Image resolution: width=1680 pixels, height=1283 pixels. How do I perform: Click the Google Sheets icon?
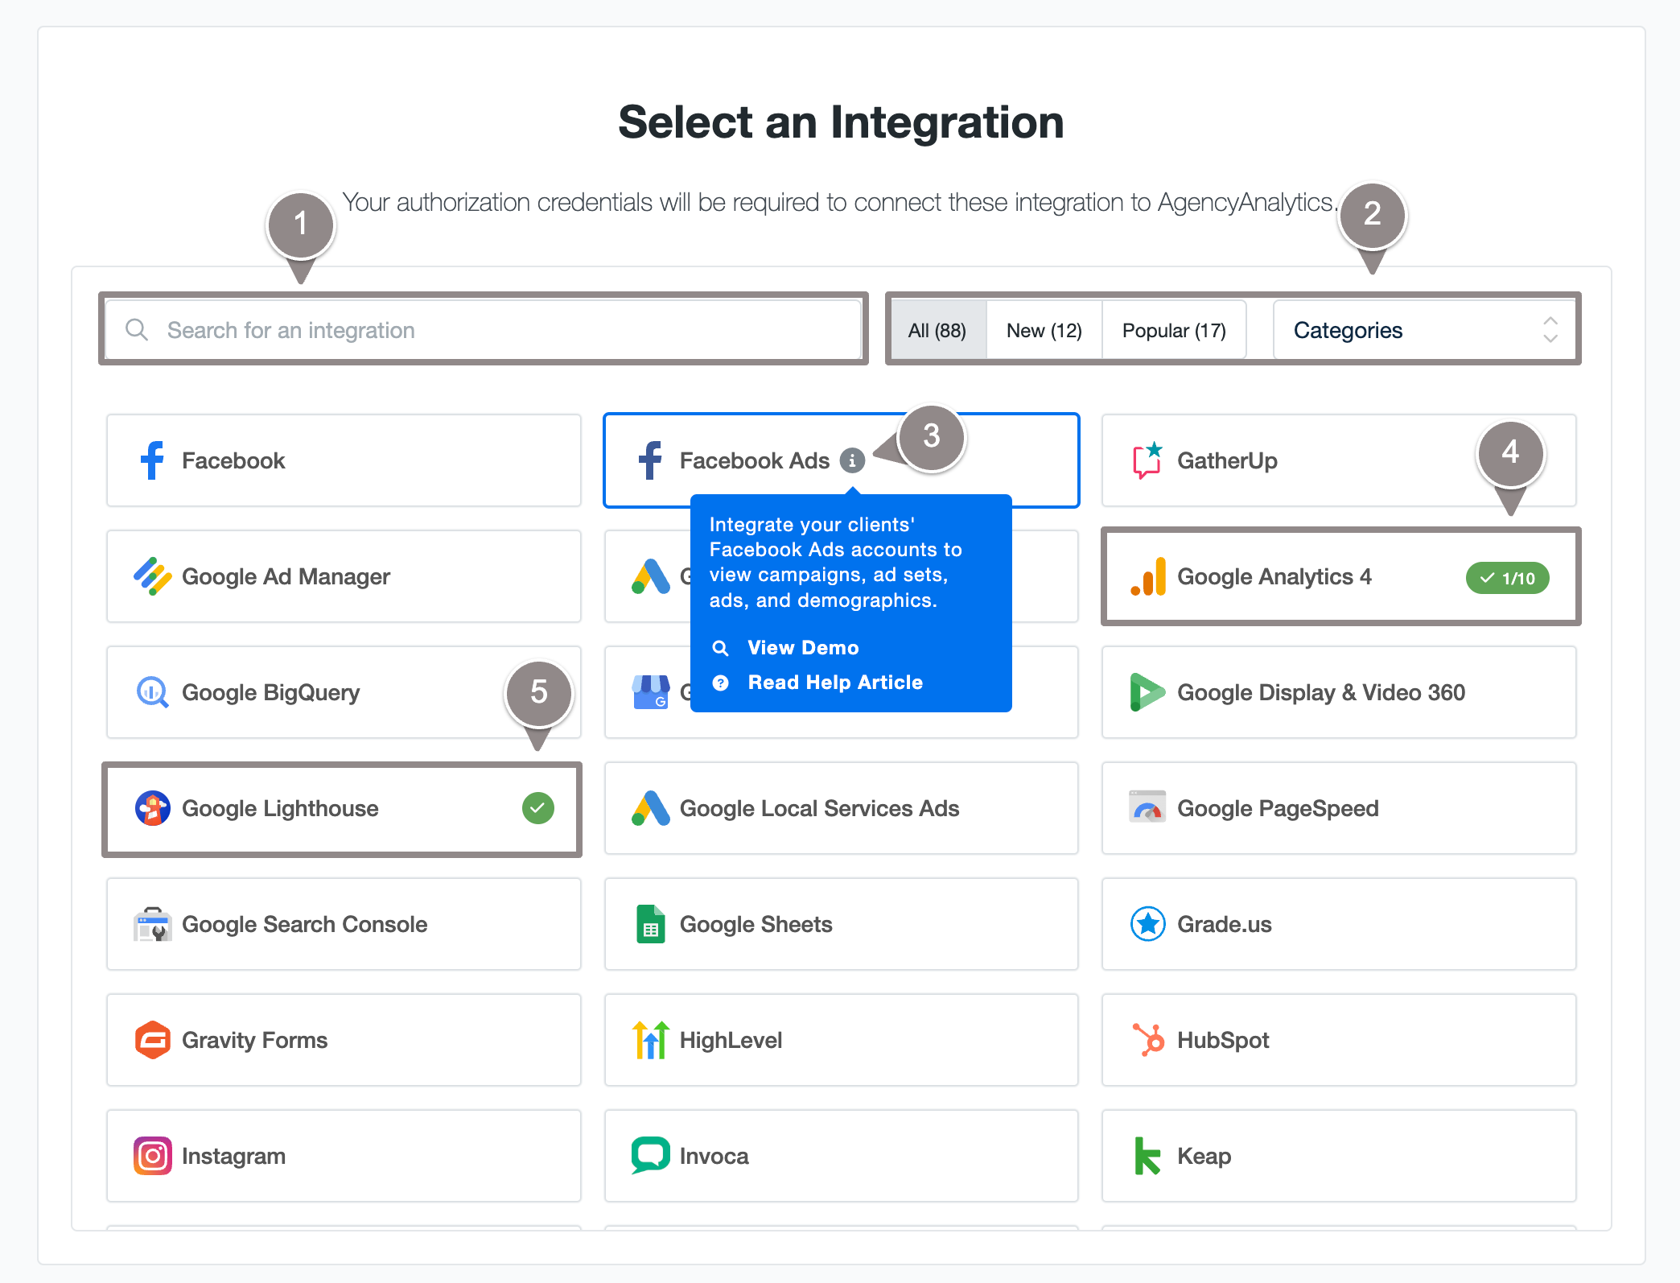650,924
